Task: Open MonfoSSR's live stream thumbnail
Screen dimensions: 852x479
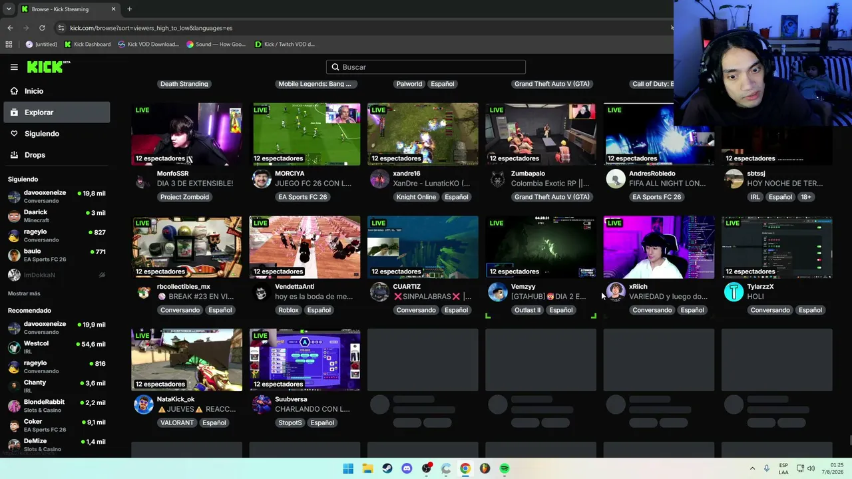Action: point(186,134)
